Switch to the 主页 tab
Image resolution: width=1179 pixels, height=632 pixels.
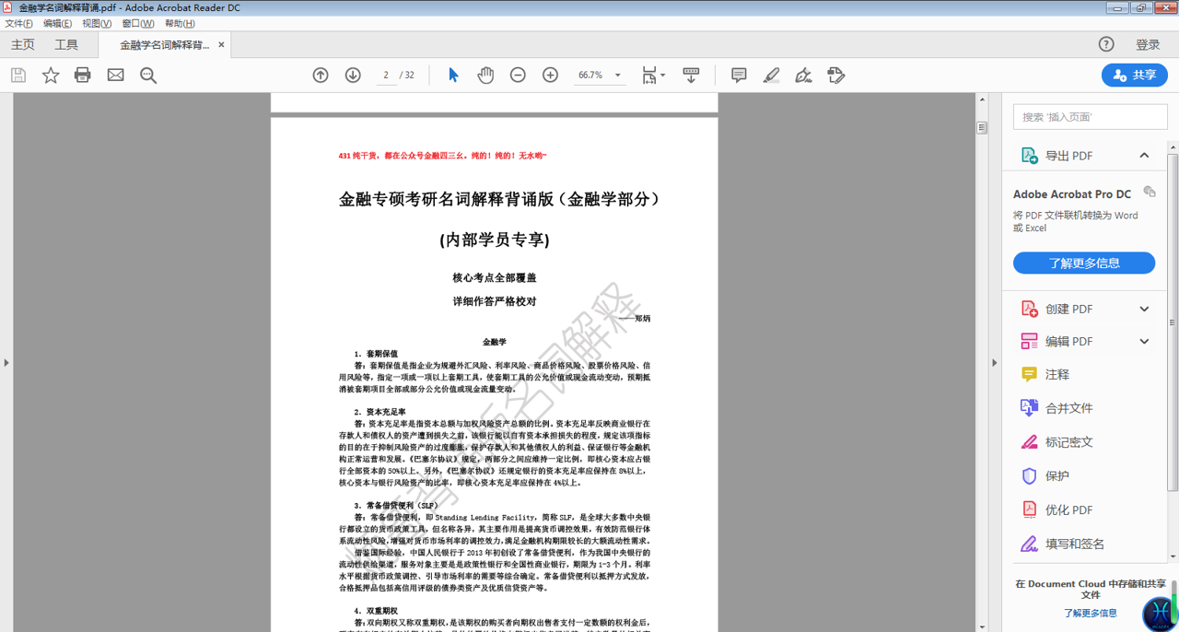click(x=23, y=44)
